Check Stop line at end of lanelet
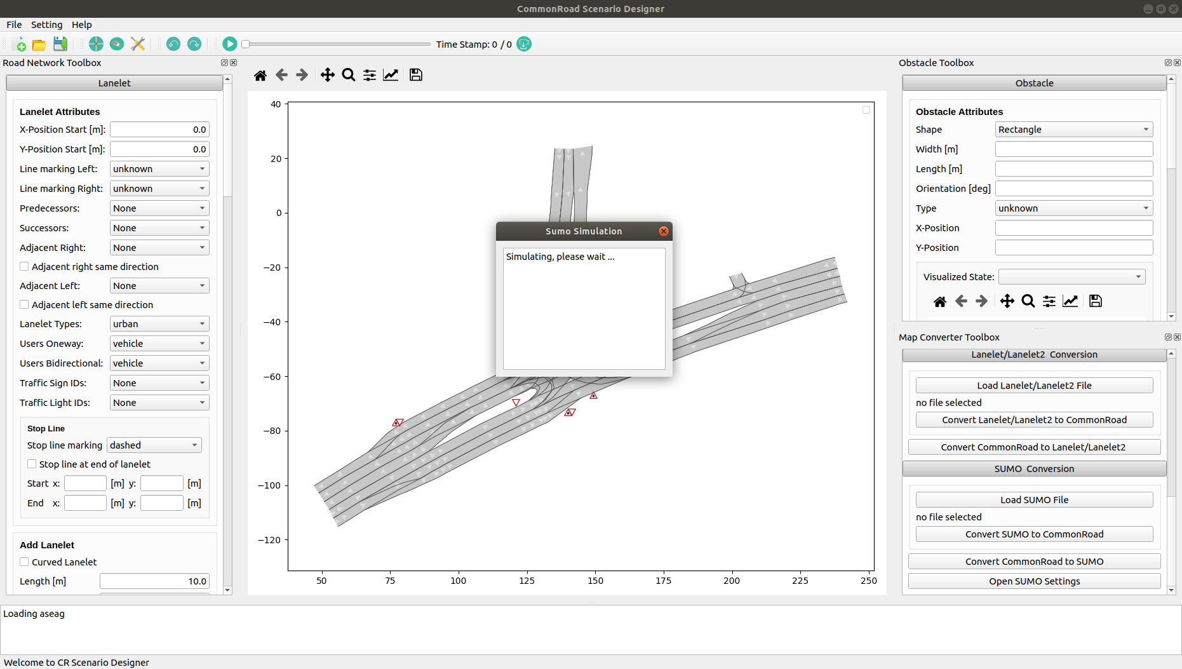The image size is (1182, 669). pyautogui.click(x=32, y=464)
